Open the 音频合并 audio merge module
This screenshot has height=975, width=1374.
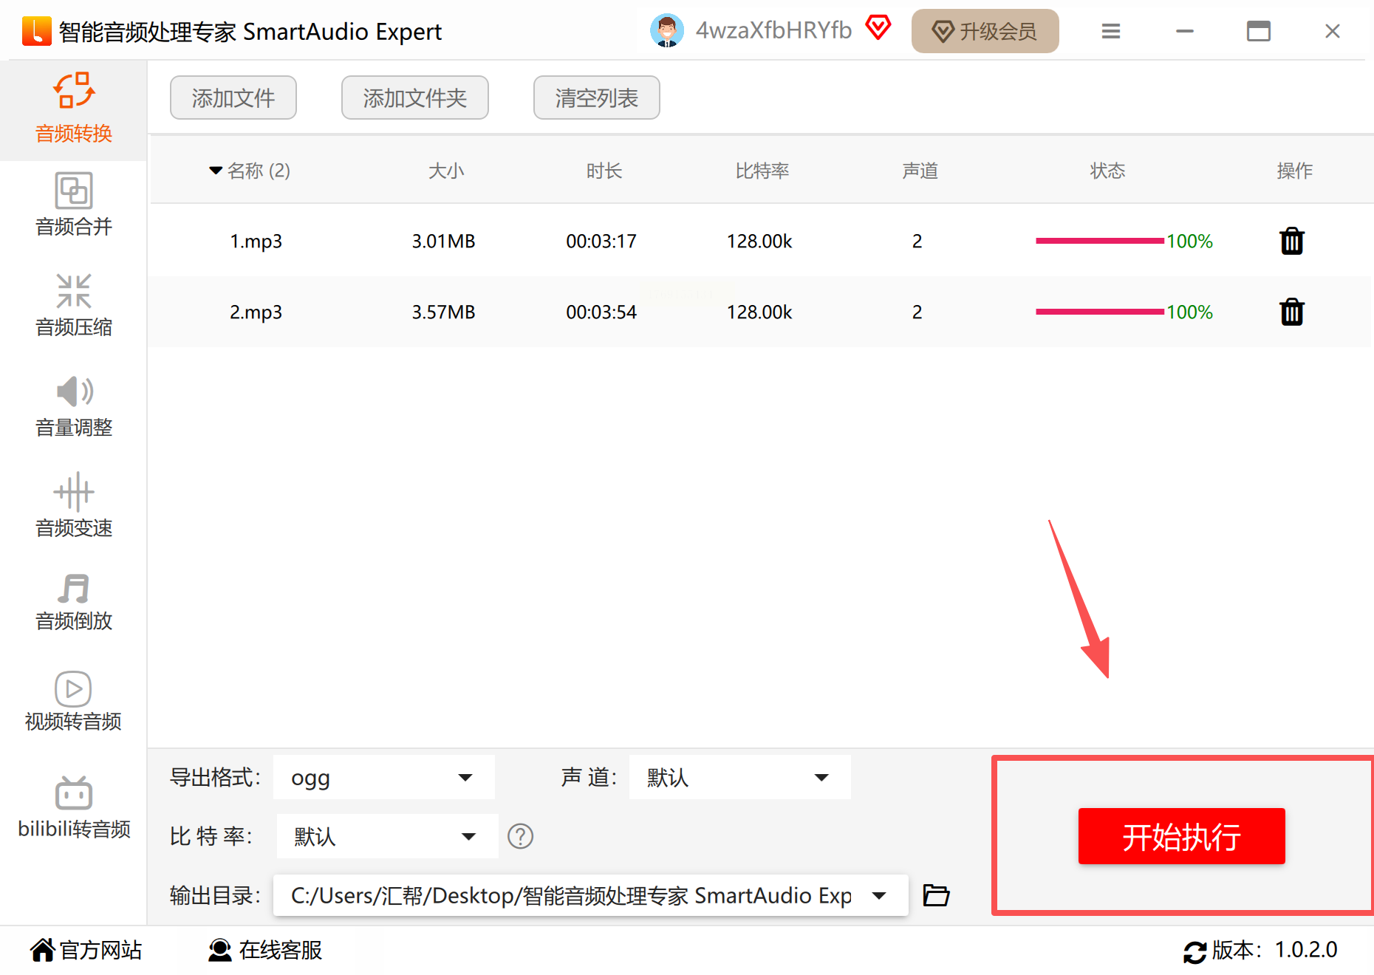(x=74, y=205)
